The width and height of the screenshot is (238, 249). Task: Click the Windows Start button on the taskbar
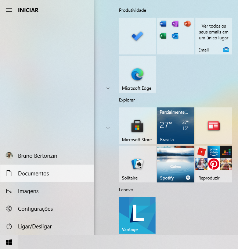click(x=9, y=242)
